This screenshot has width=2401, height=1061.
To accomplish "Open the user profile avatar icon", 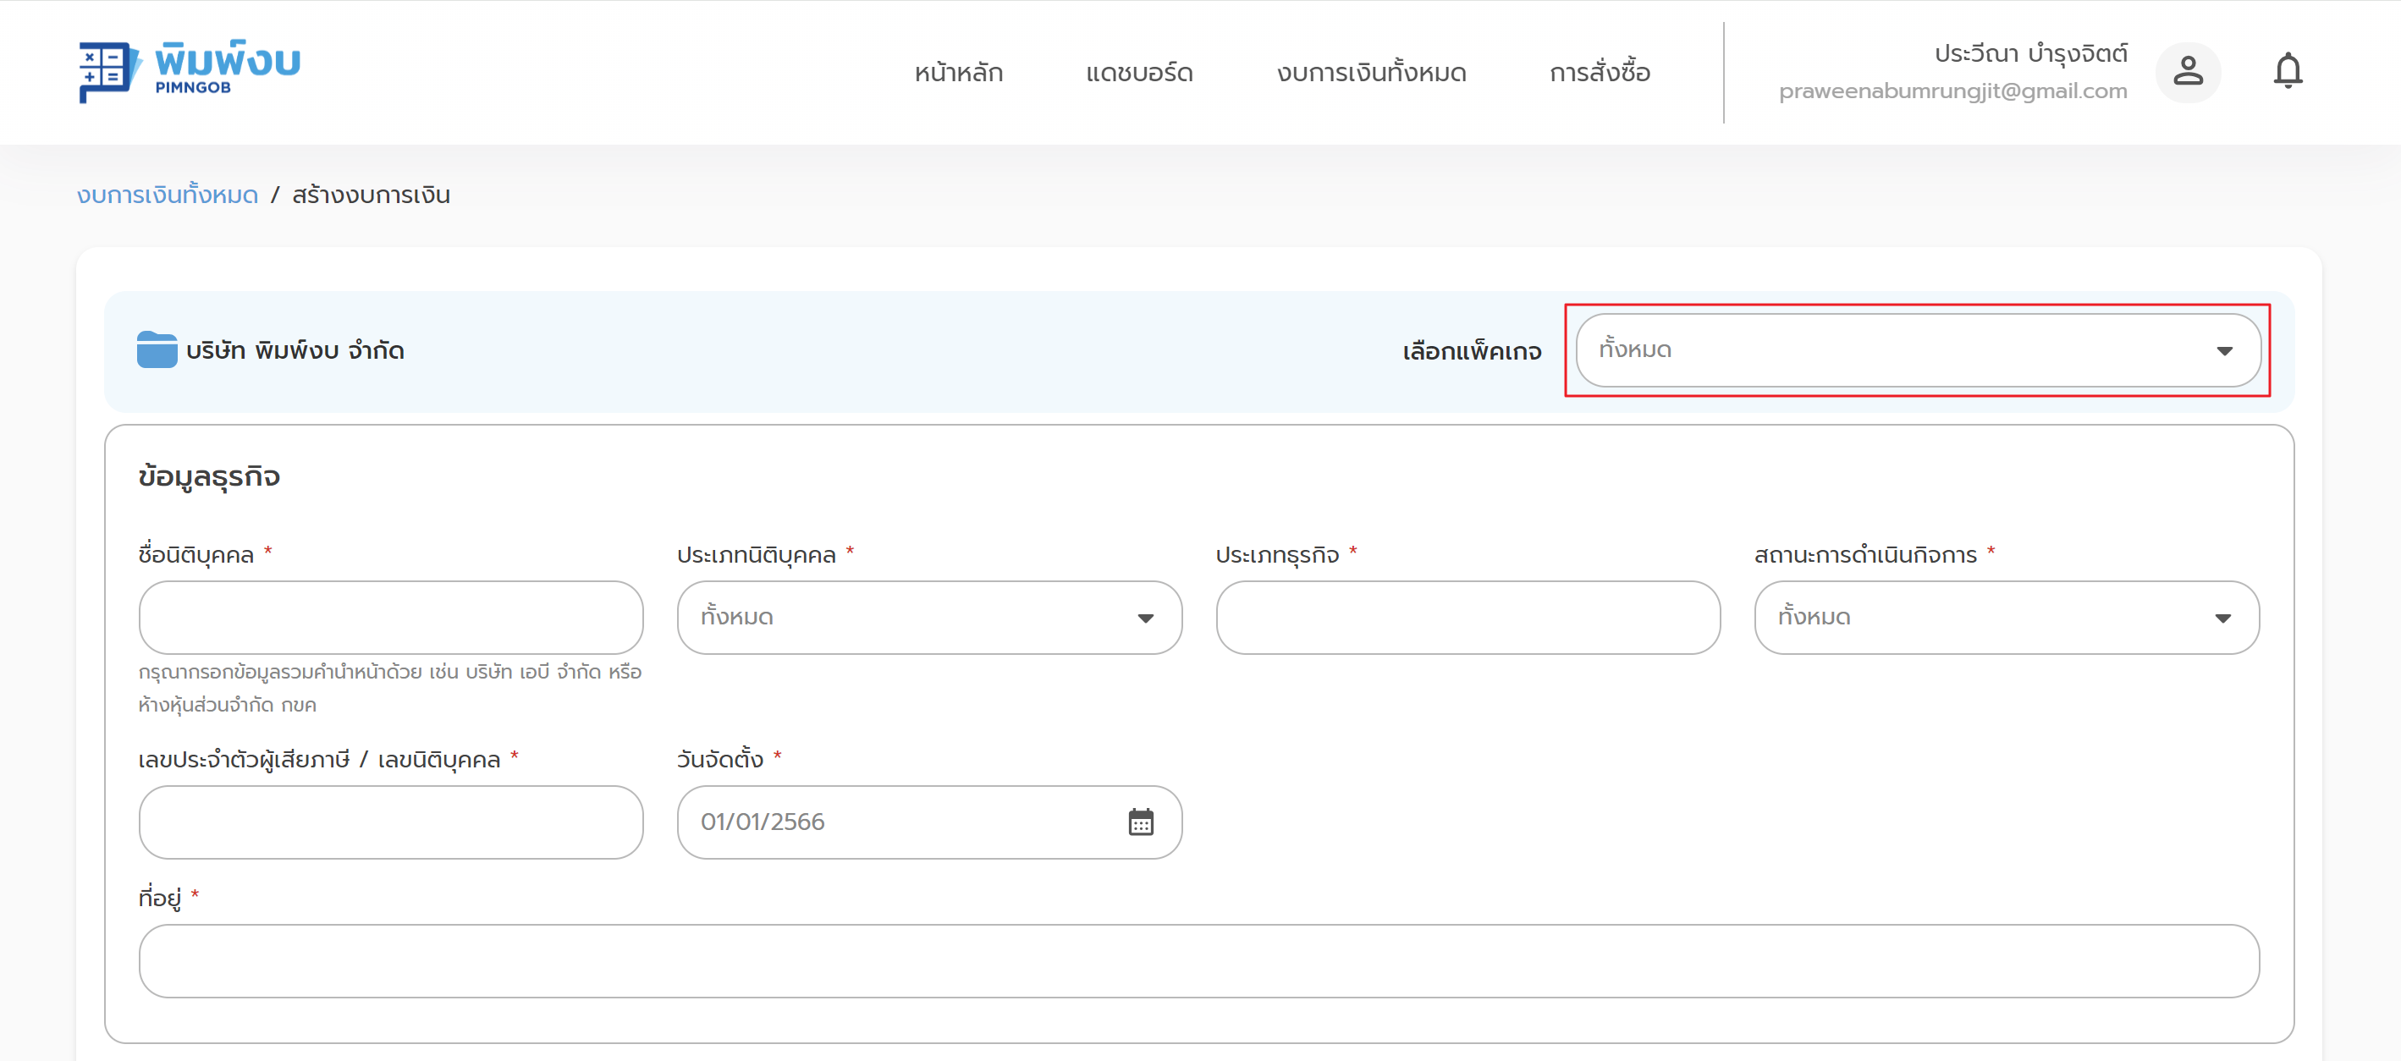I will (x=2187, y=72).
